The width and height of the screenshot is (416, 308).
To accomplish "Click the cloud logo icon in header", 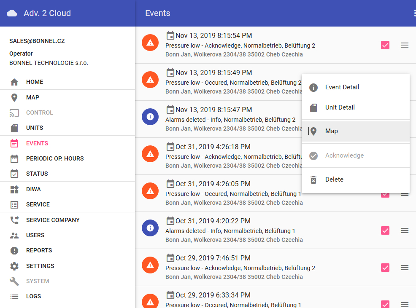I will (12, 13).
